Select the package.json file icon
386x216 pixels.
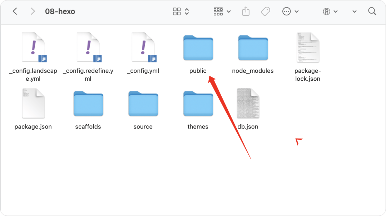click(34, 103)
